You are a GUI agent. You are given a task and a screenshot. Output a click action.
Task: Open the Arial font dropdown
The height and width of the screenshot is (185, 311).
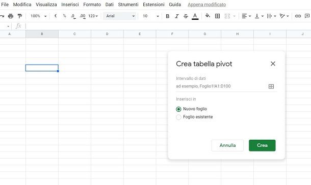point(120,16)
